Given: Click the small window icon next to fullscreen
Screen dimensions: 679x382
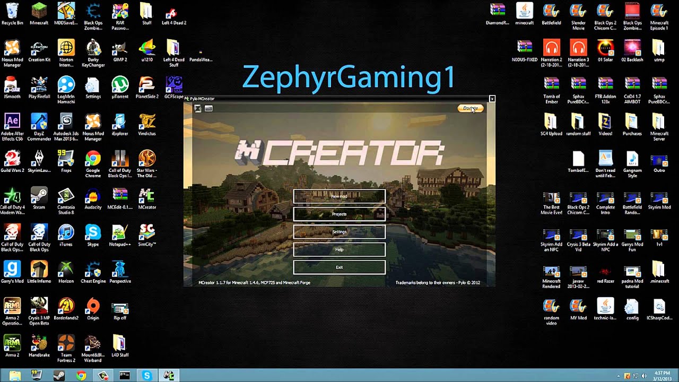Looking at the screenshot, I should 208,108.
